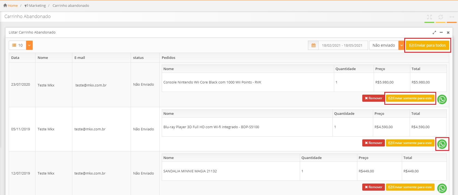Screen dimensions: 458x195
Task: Open WhatsApp for Nintendo Wii cart row
Action: point(442,100)
